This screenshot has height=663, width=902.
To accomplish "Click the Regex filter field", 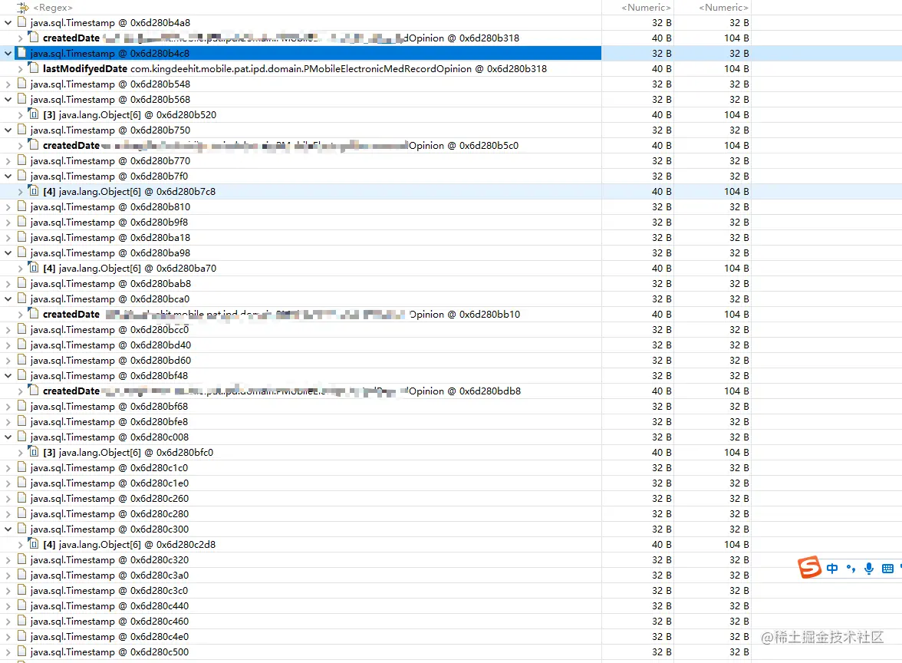I will tap(53, 8).
